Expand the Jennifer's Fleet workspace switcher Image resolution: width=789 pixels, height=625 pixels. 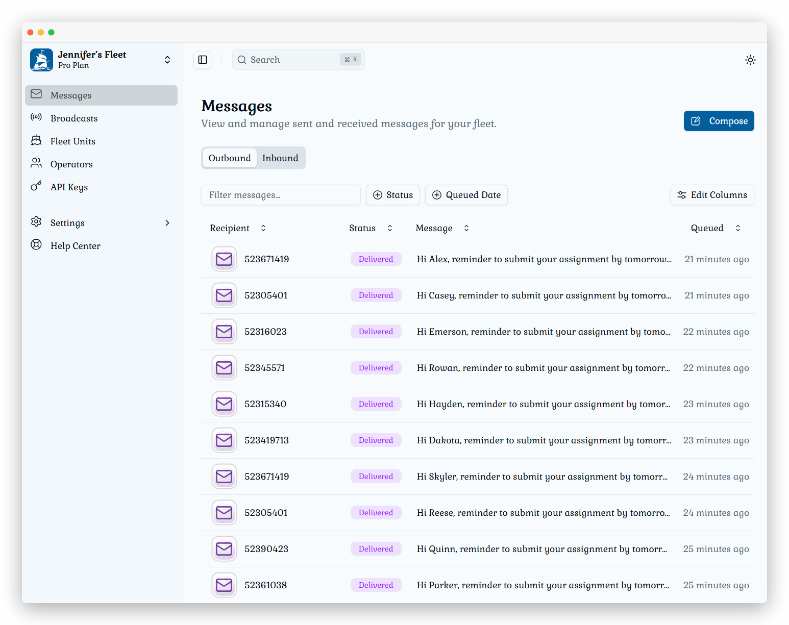pos(167,60)
